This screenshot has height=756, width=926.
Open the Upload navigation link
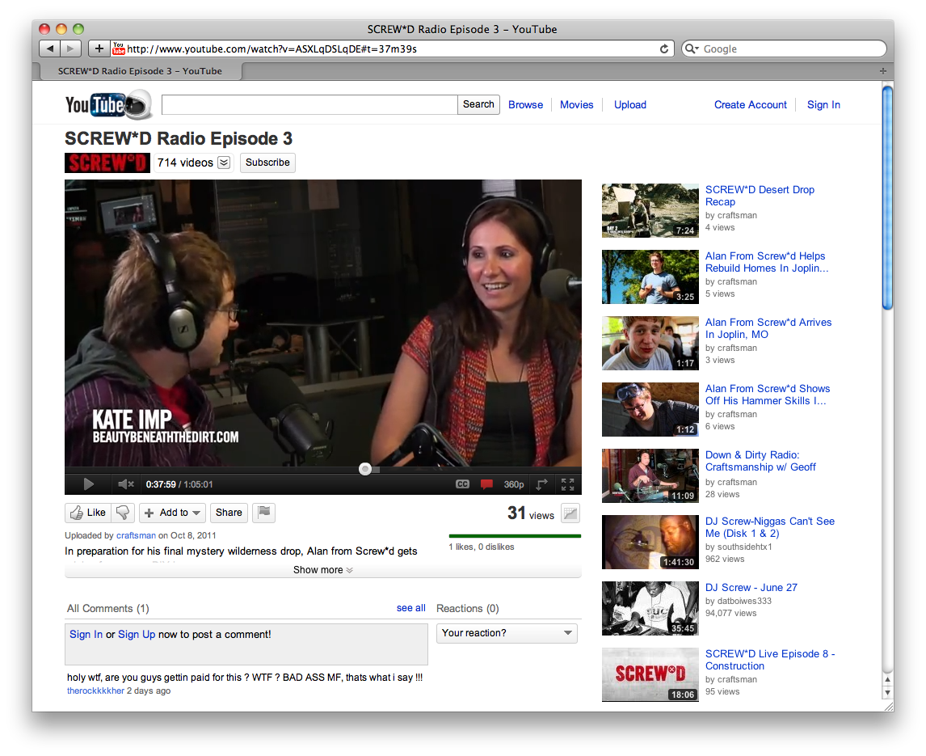pos(630,104)
